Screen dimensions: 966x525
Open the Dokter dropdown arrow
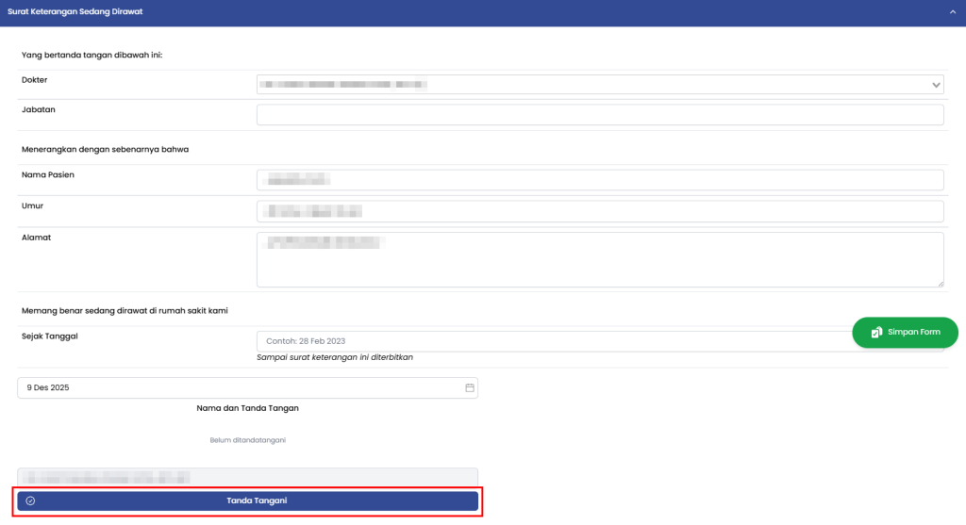tap(936, 85)
